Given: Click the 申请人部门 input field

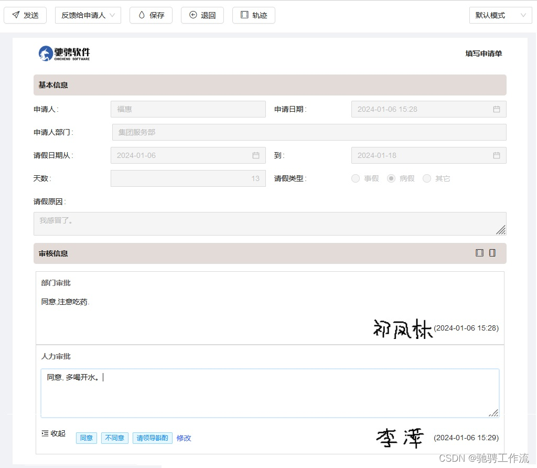Looking at the screenshot, I should pos(309,132).
